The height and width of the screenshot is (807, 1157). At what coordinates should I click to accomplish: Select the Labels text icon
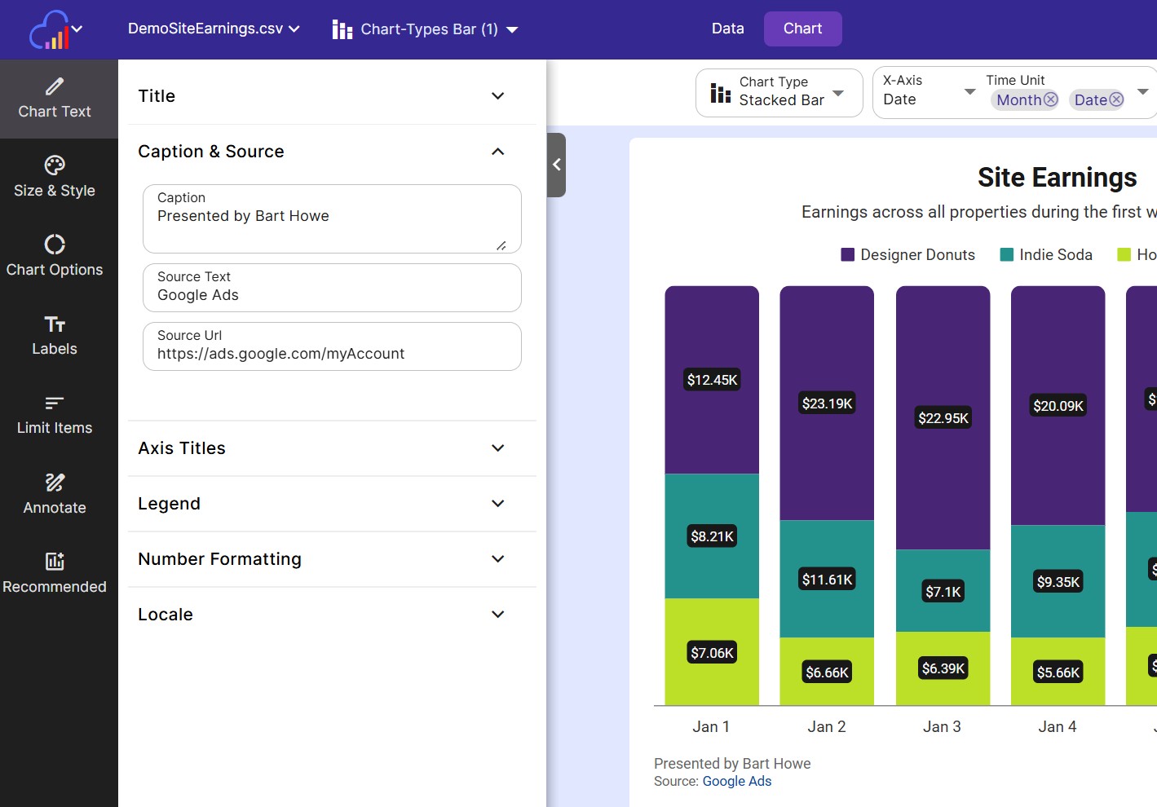click(x=55, y=336)
